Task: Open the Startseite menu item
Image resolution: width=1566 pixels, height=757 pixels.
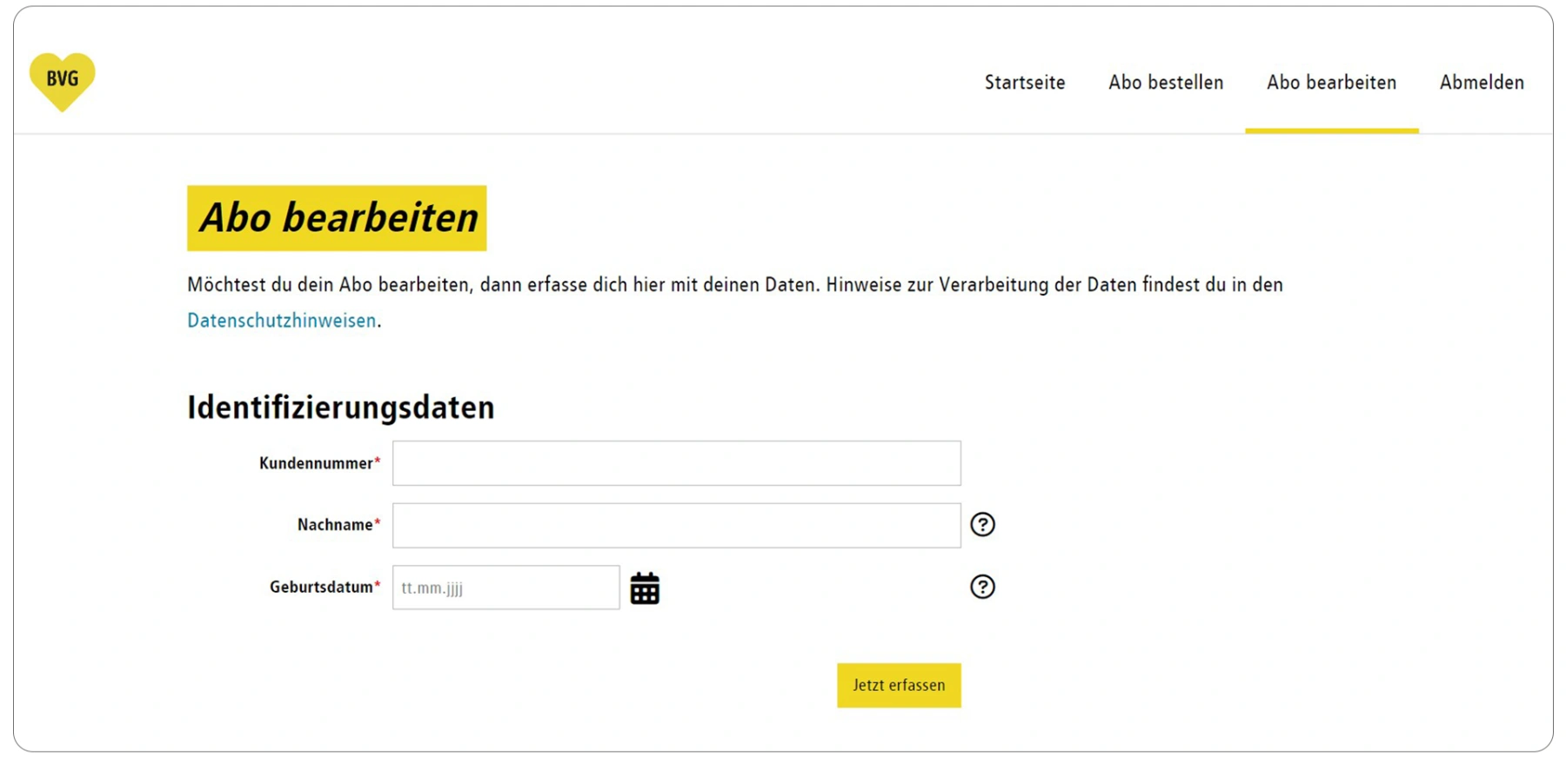Action: [x=1025, y=83]
